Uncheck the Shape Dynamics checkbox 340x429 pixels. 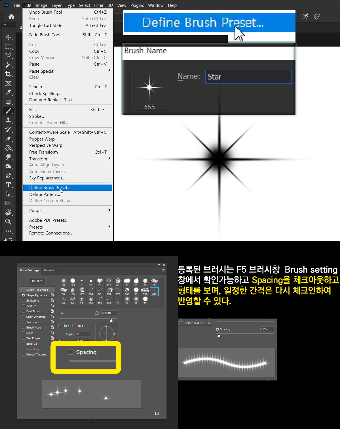(x=24, y=295)
